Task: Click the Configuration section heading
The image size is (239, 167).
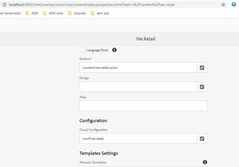Action: [93, 121]
